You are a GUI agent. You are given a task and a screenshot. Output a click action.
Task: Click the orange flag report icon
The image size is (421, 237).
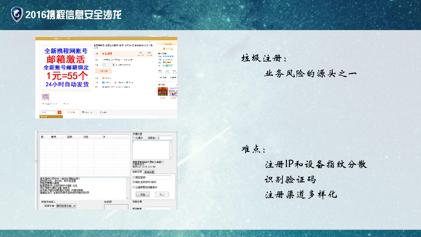click(64, 104)
